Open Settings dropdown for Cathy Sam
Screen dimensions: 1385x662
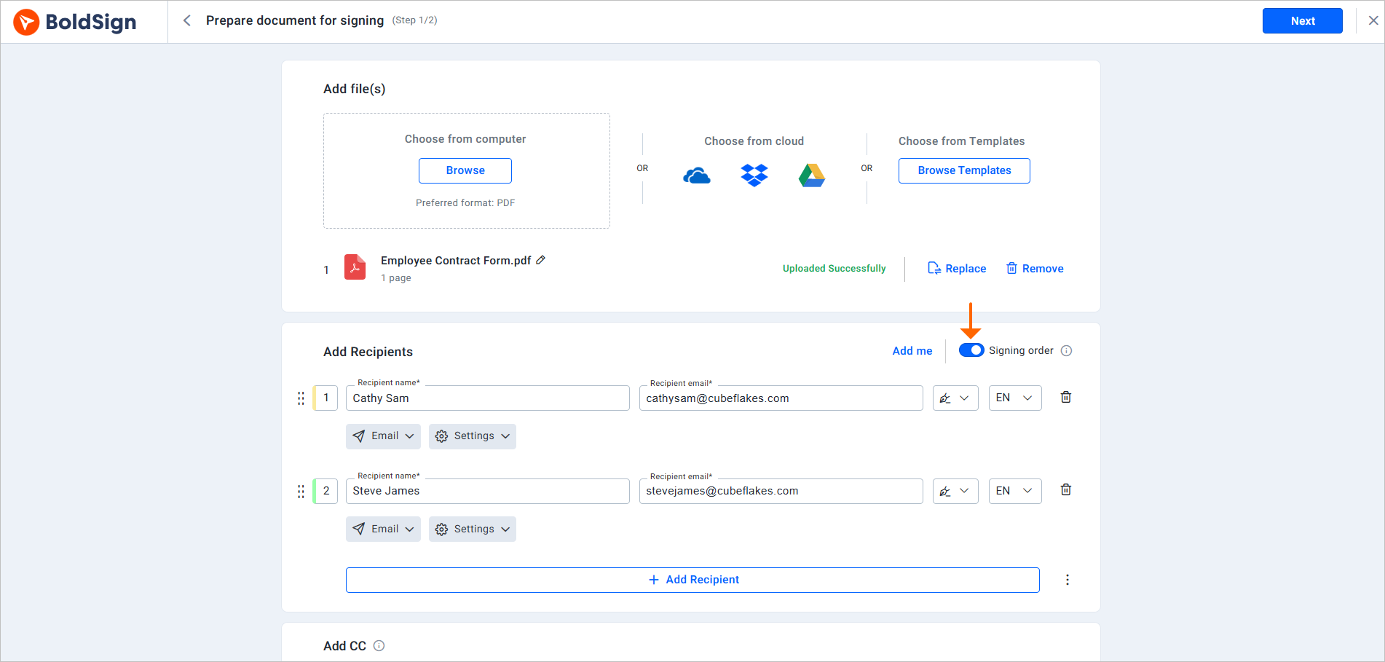[472, 436]
